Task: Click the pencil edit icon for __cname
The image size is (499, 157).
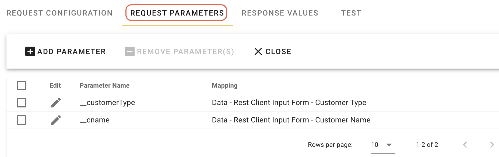Action: tap(56, 120)
